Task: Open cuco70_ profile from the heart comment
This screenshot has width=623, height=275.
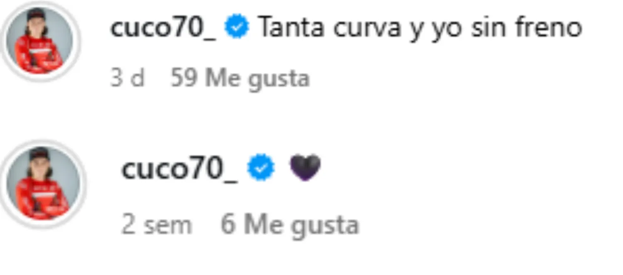Action: point(179,168)
